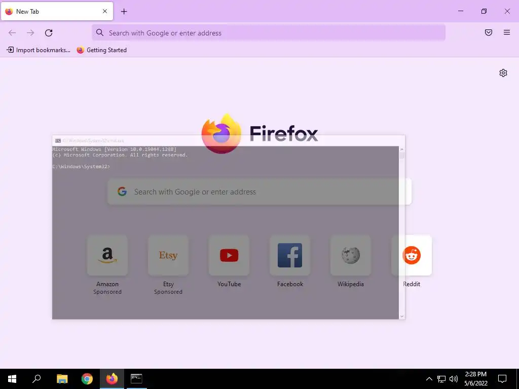Screen dimensions: 519x389
Task: Open the Getting Started bookmark
Action: 102,50
